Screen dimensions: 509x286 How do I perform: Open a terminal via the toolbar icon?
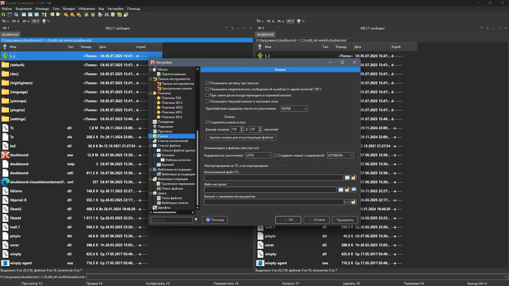tap(10, 15)
